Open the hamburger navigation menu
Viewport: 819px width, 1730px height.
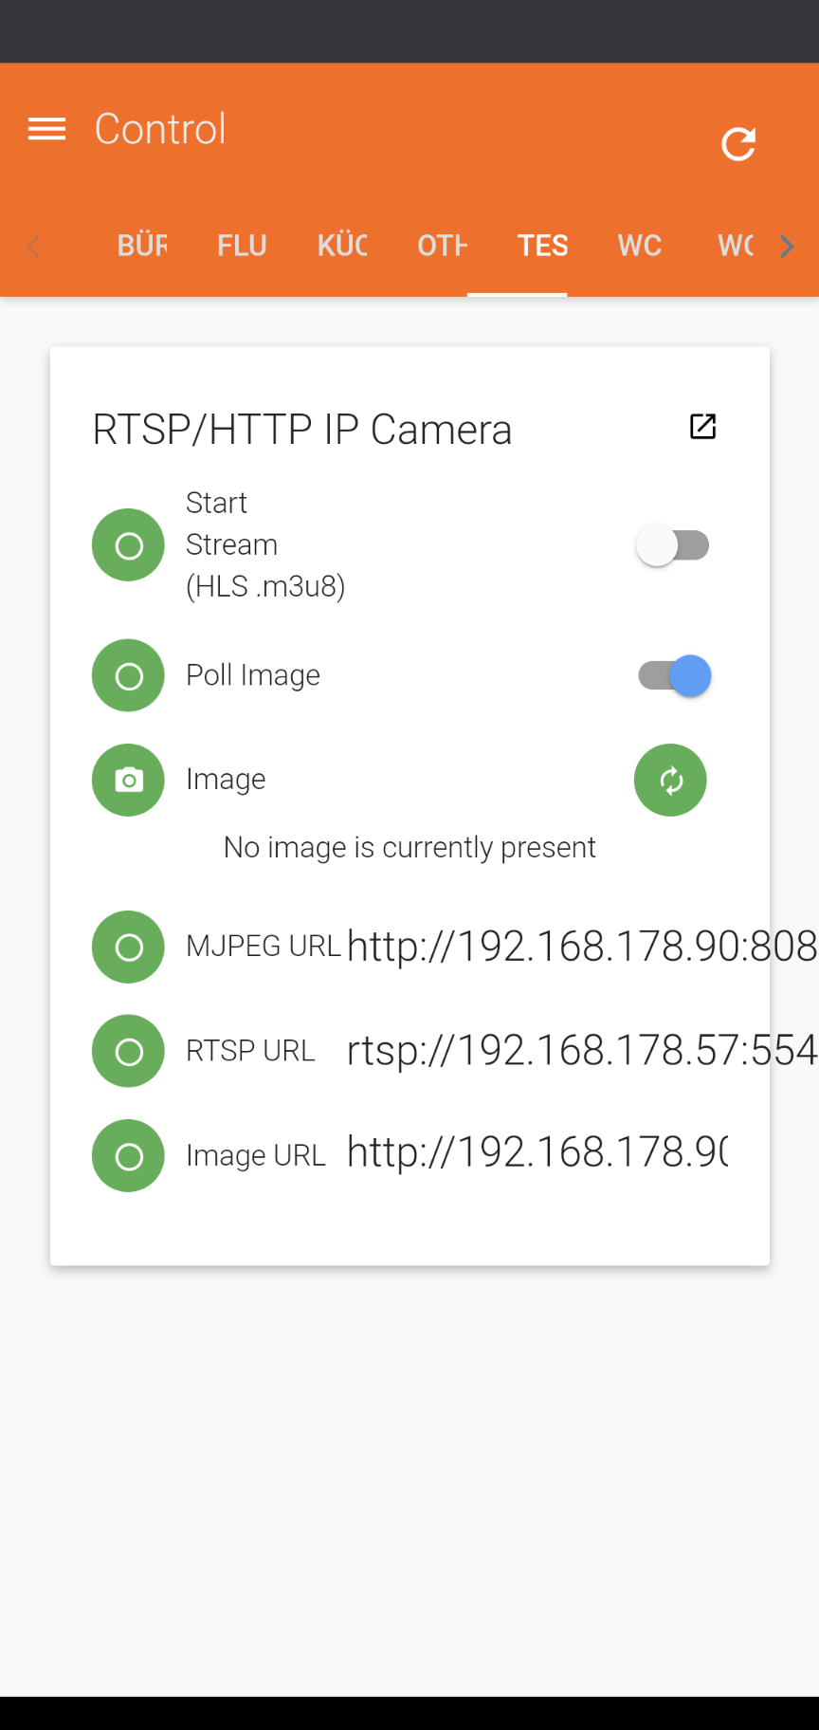click(x=47, y=129)
